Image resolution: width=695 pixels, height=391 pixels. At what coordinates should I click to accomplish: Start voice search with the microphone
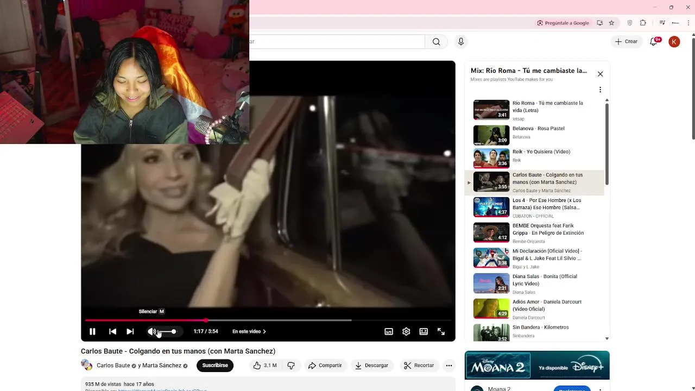click(461, 42)
